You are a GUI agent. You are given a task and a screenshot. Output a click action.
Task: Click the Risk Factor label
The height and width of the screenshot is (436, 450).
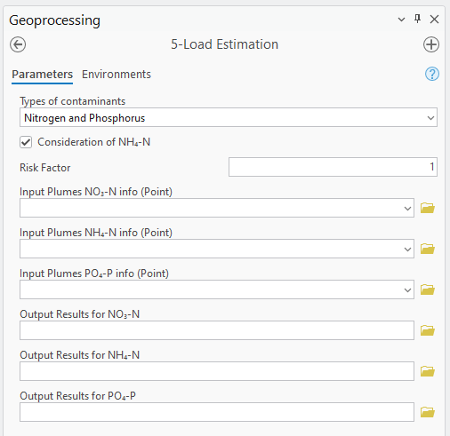tap(45, 168)
